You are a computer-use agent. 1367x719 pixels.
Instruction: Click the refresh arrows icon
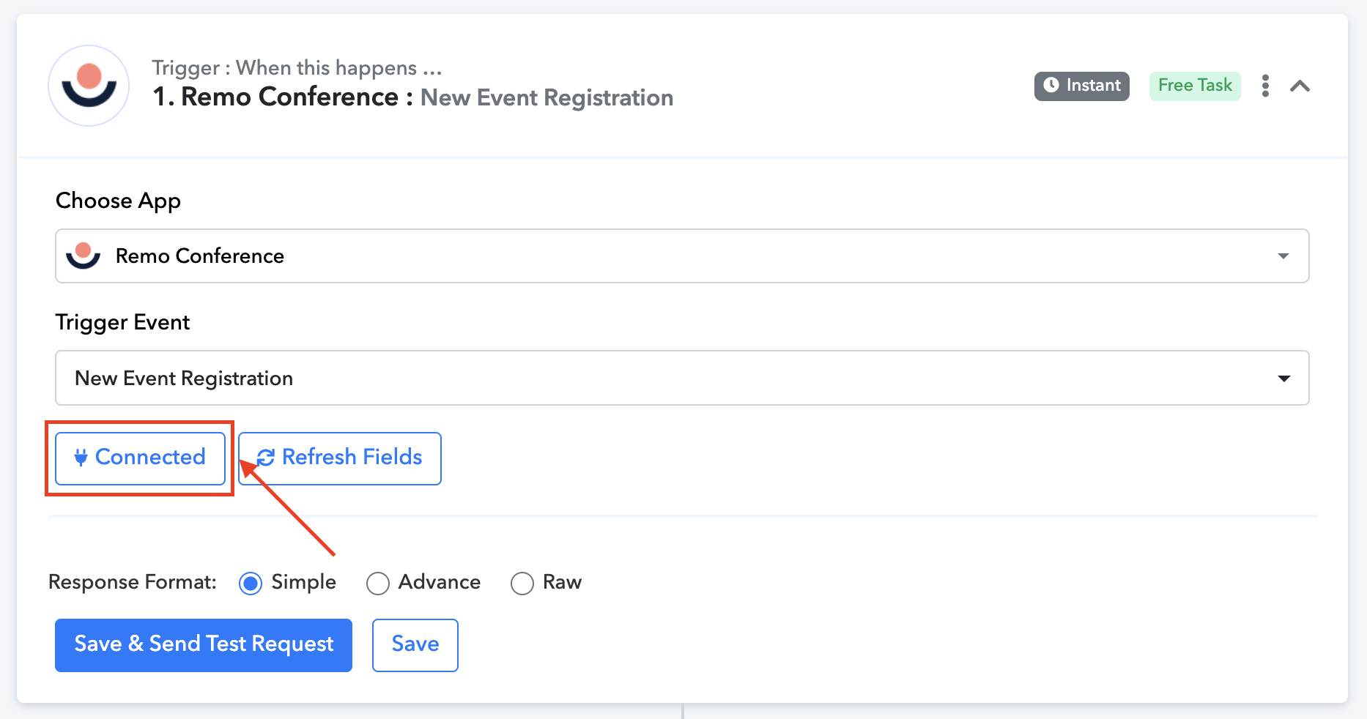(265, 458)
